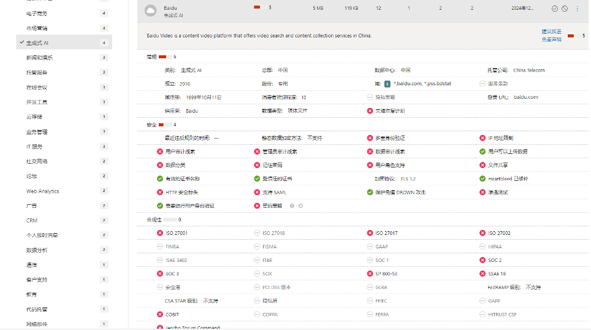Viewport: 591px width, 330px height.
Task: Click the red X status icon for 灾难恢复计划
Action: [370, 111]
